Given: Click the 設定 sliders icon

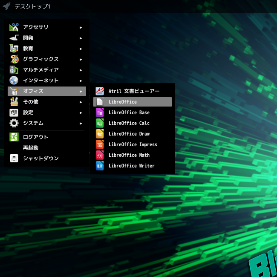Looking at the screenshot, I should (14, 113).
